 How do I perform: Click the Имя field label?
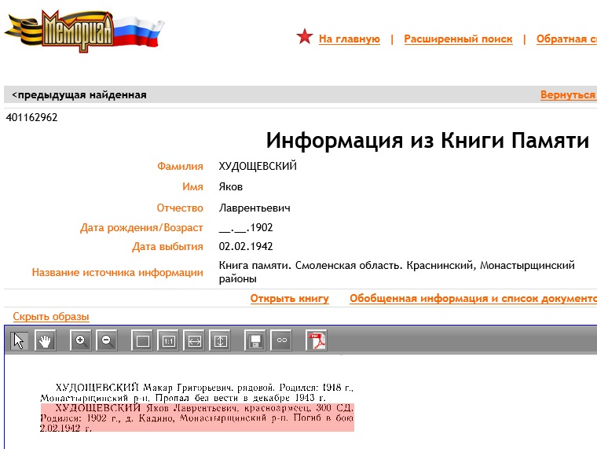(x=192, y=187)
